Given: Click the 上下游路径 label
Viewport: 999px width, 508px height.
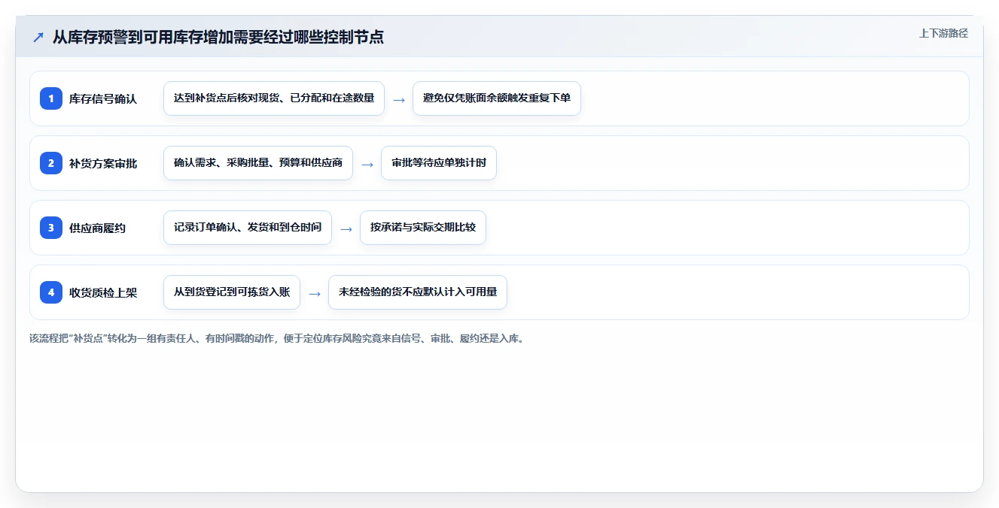Looking at the screenshot, I should point(943,33).
